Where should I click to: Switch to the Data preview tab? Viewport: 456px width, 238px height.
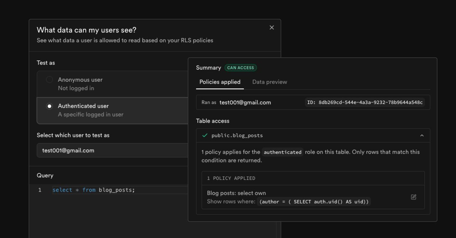point(270,82)
